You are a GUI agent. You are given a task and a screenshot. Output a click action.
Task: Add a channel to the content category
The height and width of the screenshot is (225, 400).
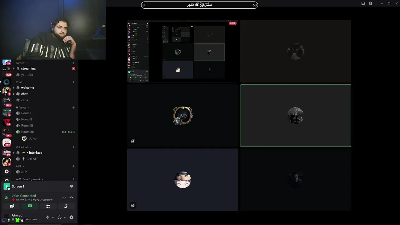(x=73, y=63)
